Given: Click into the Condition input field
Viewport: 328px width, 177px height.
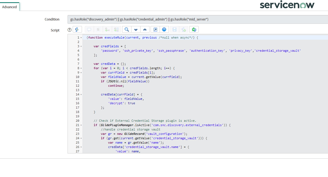Looking at the screenshot, I should (197, 19).
